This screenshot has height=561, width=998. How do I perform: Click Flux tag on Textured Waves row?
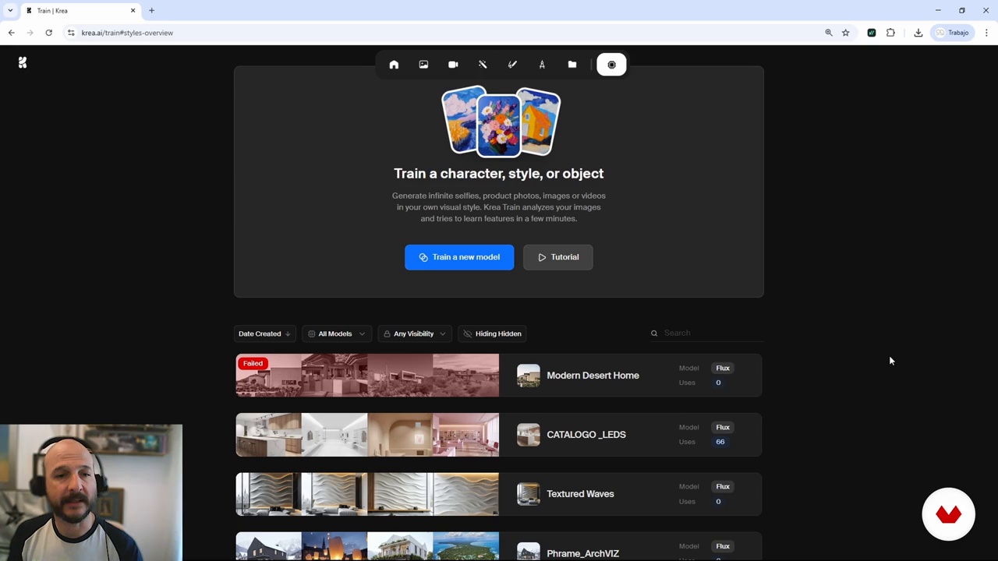pos(723,486)
